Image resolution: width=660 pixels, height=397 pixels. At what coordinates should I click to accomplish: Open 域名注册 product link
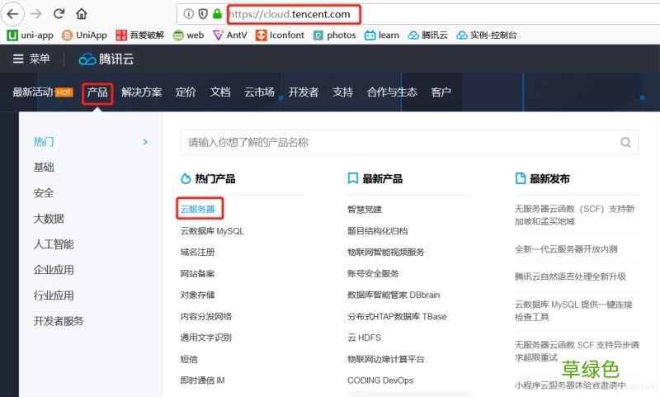(198, 253)
